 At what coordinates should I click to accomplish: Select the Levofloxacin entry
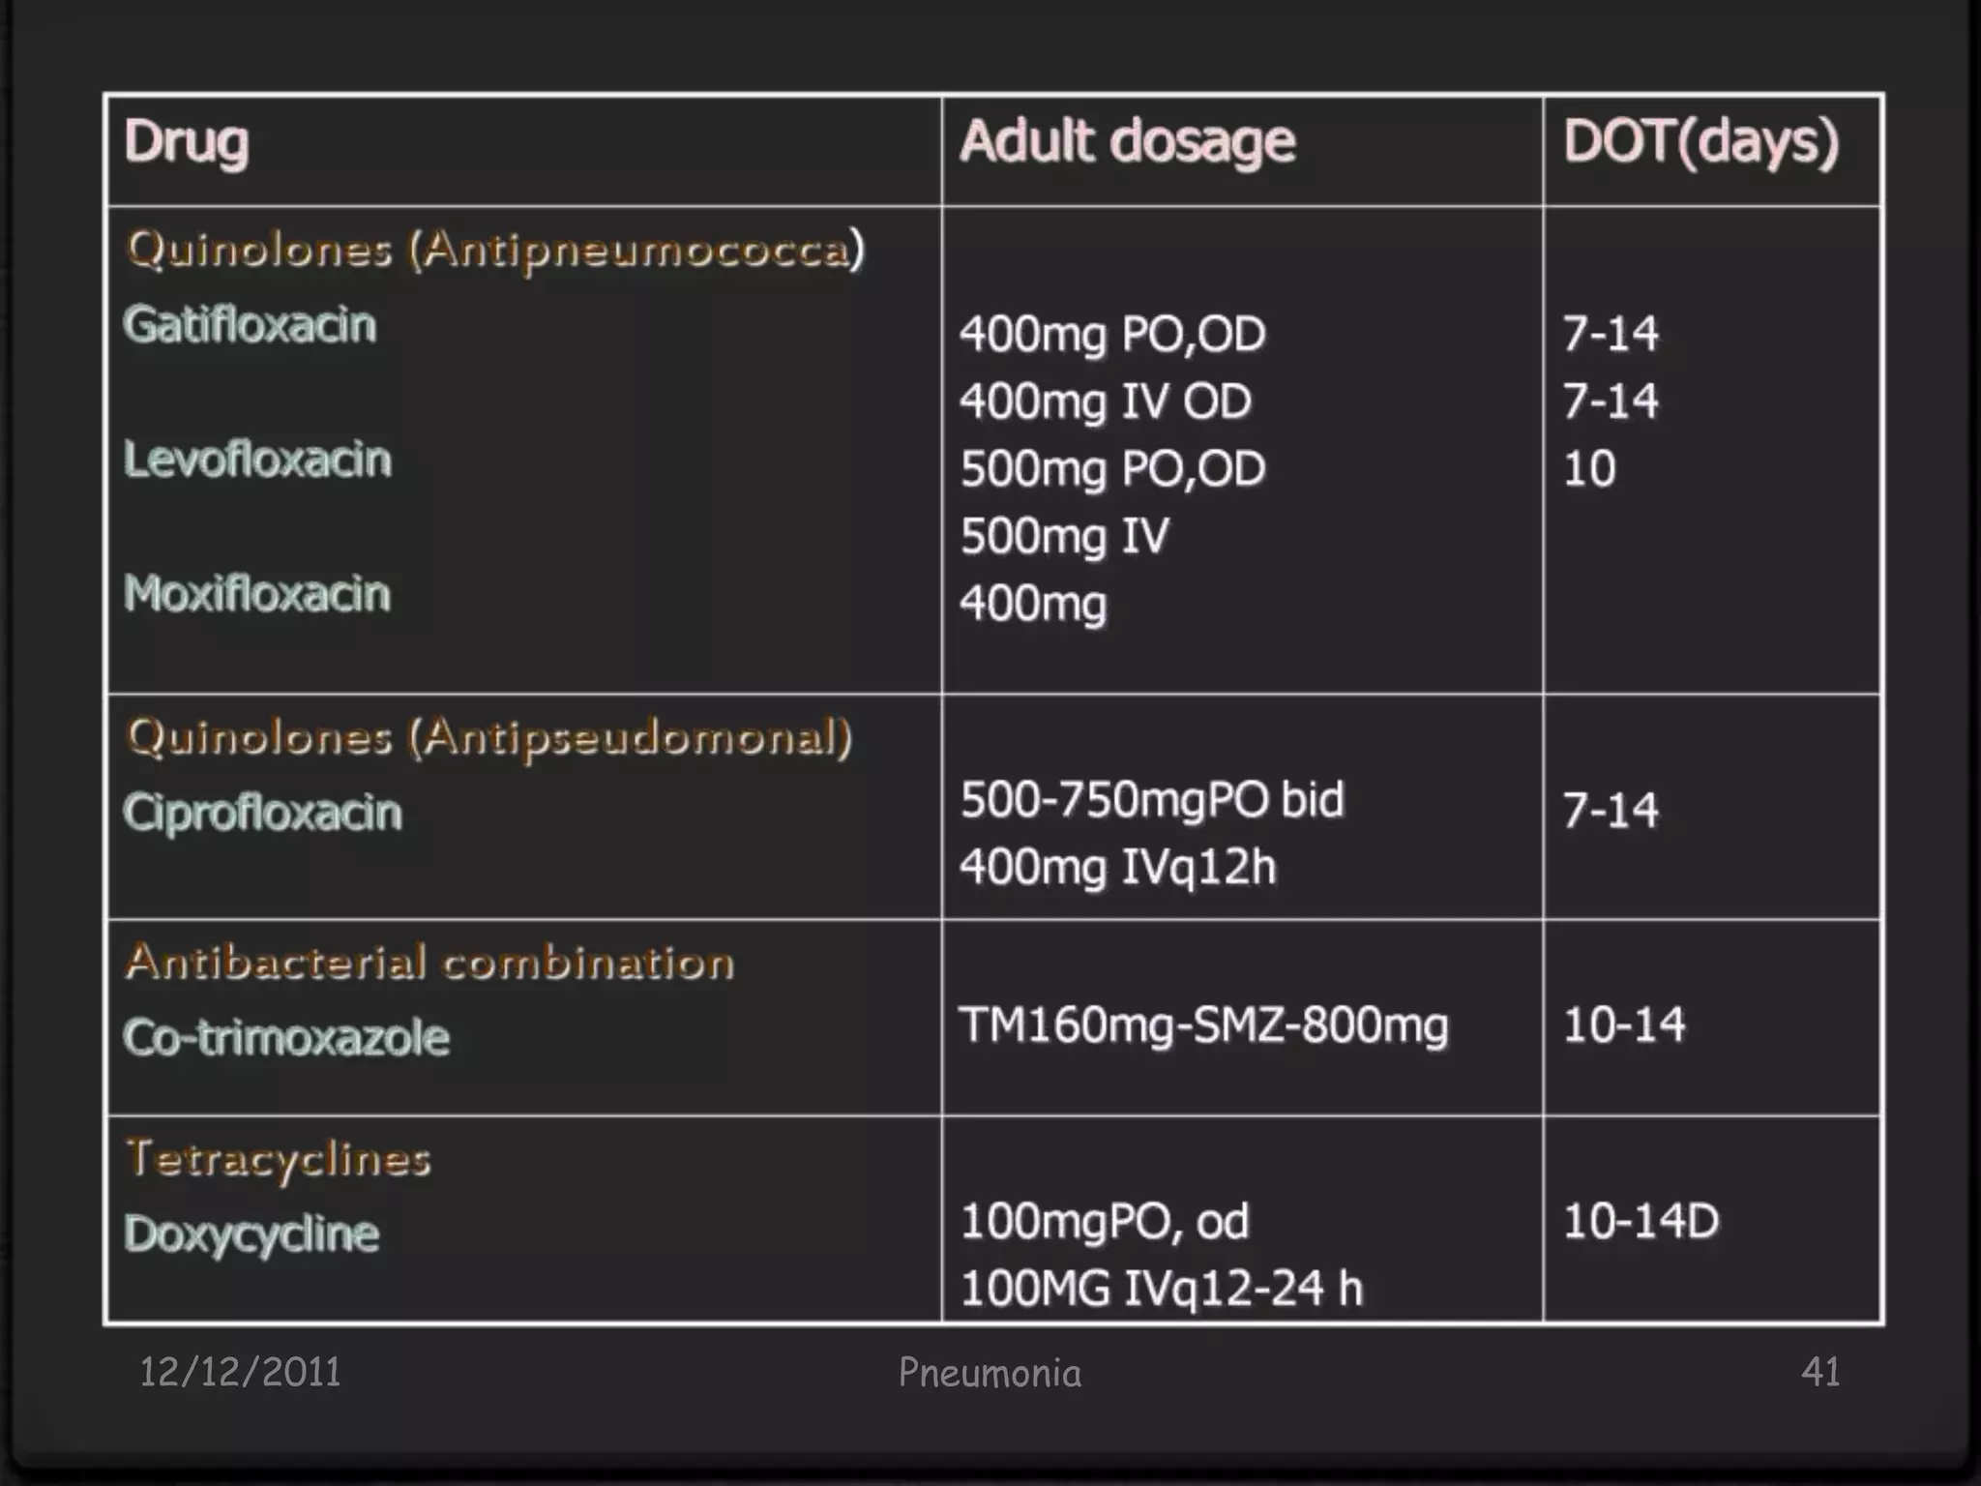[x=257, y=459]
